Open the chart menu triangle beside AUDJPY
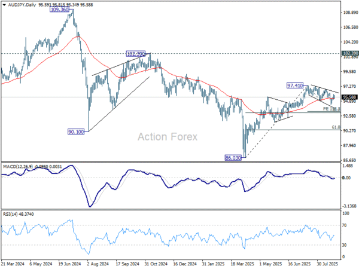Viewport: 359px width, 269px height. pos(4,5)
